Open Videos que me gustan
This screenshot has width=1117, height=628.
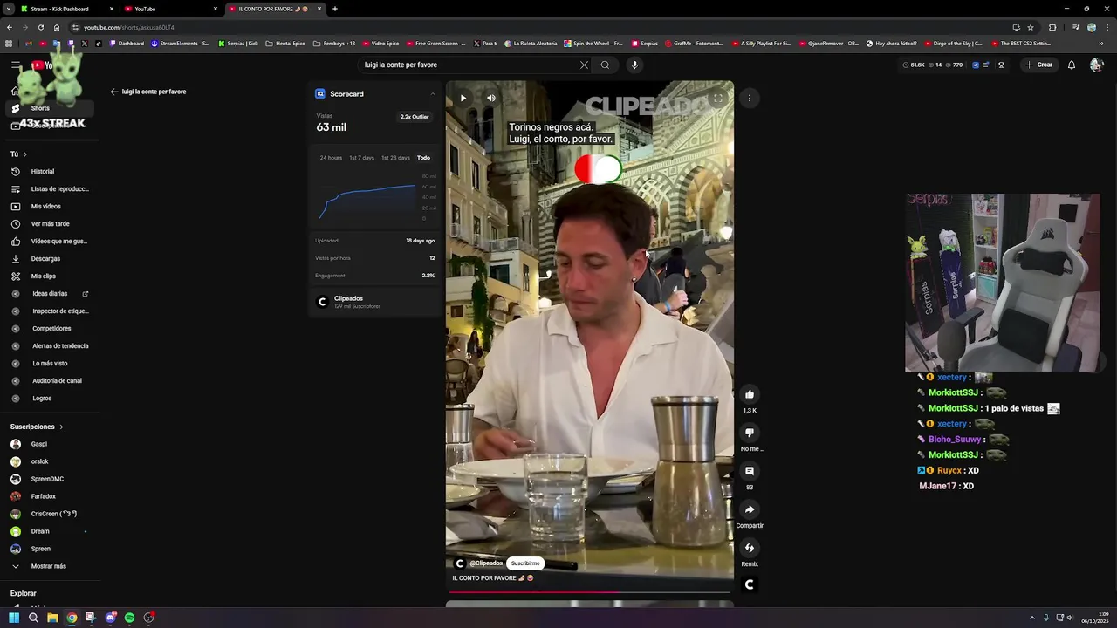(x=50, y=242)
